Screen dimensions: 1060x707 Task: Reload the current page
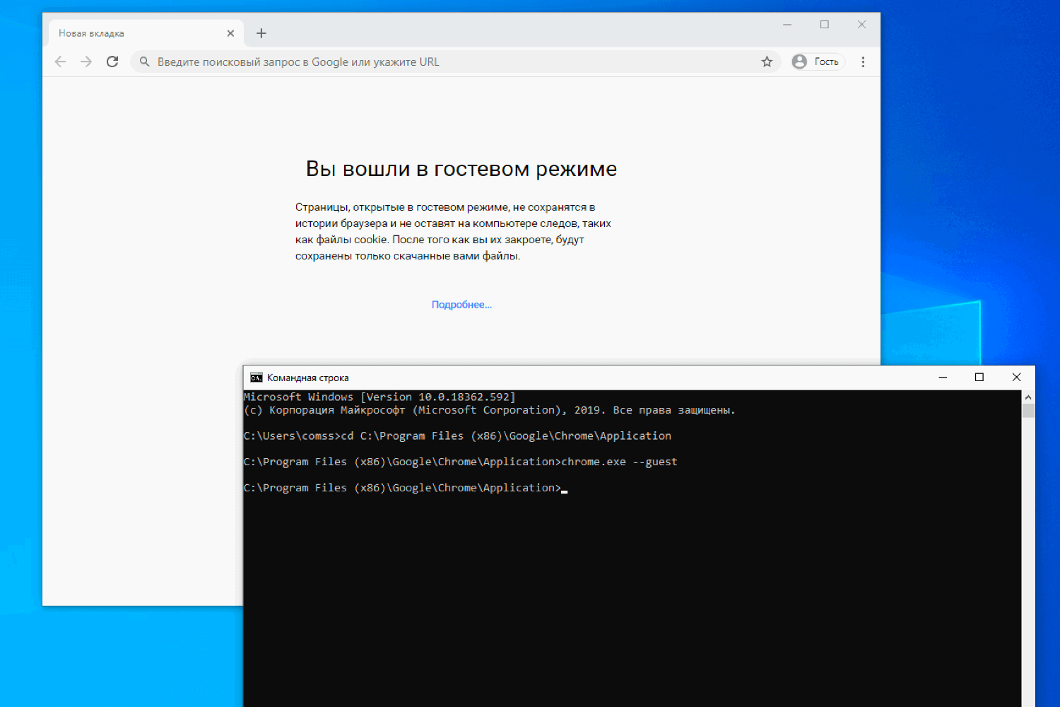(x=112, y=62)
